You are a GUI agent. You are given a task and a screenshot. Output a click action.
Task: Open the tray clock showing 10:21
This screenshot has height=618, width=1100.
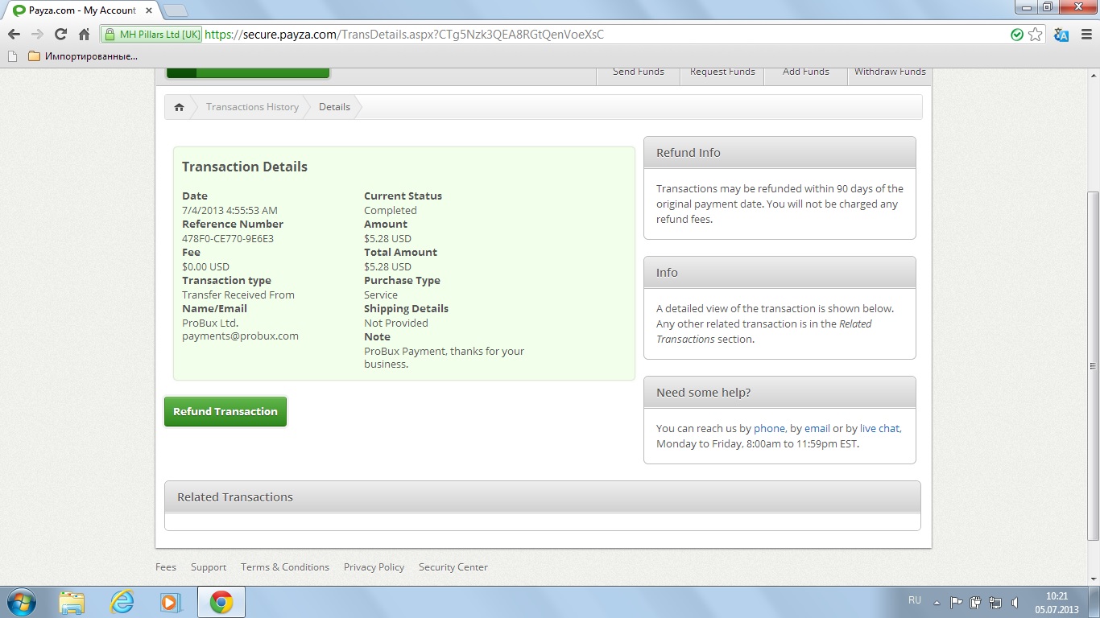tap(1057, 602)
